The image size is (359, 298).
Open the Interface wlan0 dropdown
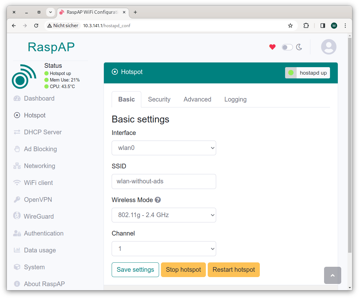point(164,148)
